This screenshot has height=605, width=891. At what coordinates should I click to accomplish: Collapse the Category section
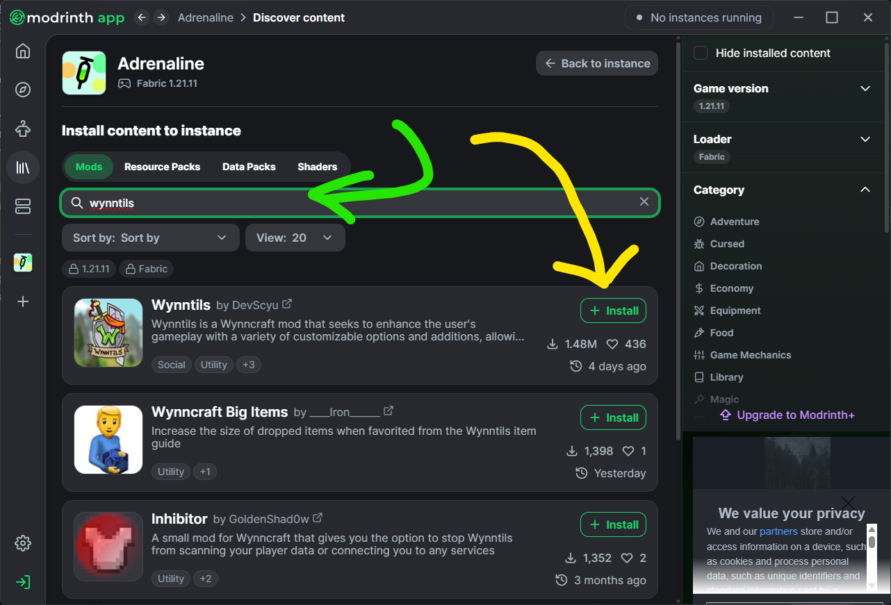(x=865, y=190)
